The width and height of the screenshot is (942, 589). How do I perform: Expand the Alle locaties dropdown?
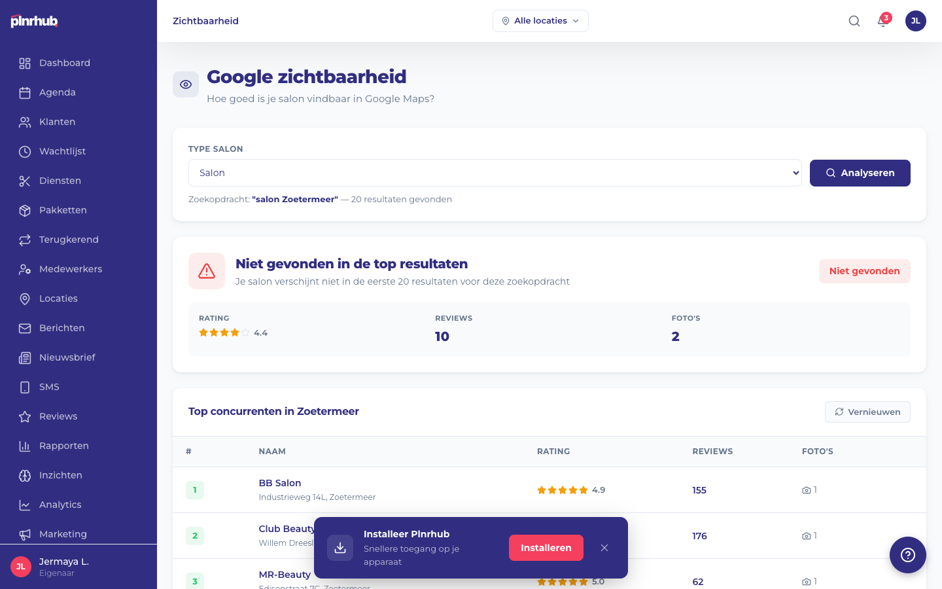click(x=540, y=21)
